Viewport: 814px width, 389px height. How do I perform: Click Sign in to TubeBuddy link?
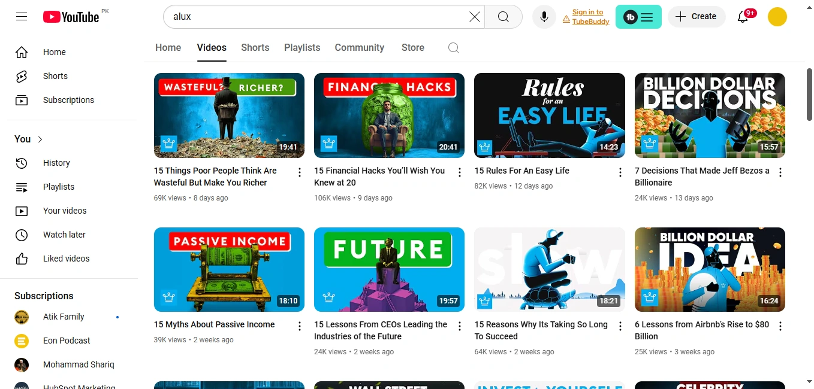pos(590,17)
